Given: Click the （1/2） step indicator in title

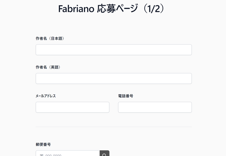Looking at the screenshot, I should tap(152, 9).
